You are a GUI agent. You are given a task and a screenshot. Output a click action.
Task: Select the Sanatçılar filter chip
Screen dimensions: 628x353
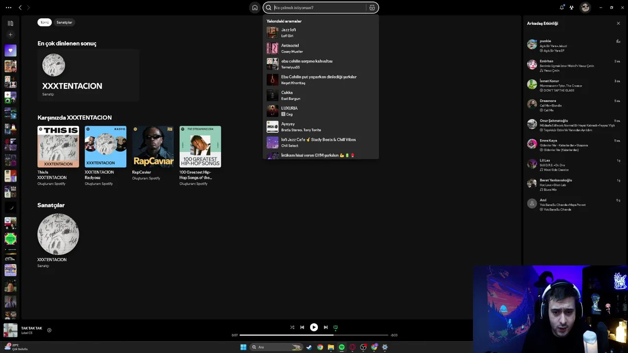pyautogui.click(x=64, y=22)
